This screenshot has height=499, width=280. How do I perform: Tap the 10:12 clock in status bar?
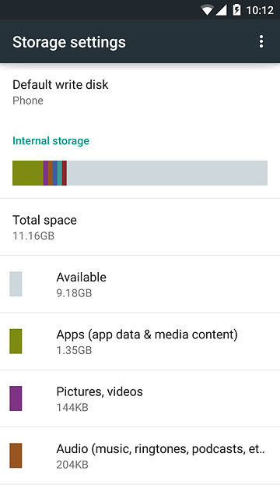(x=260, y=10)
